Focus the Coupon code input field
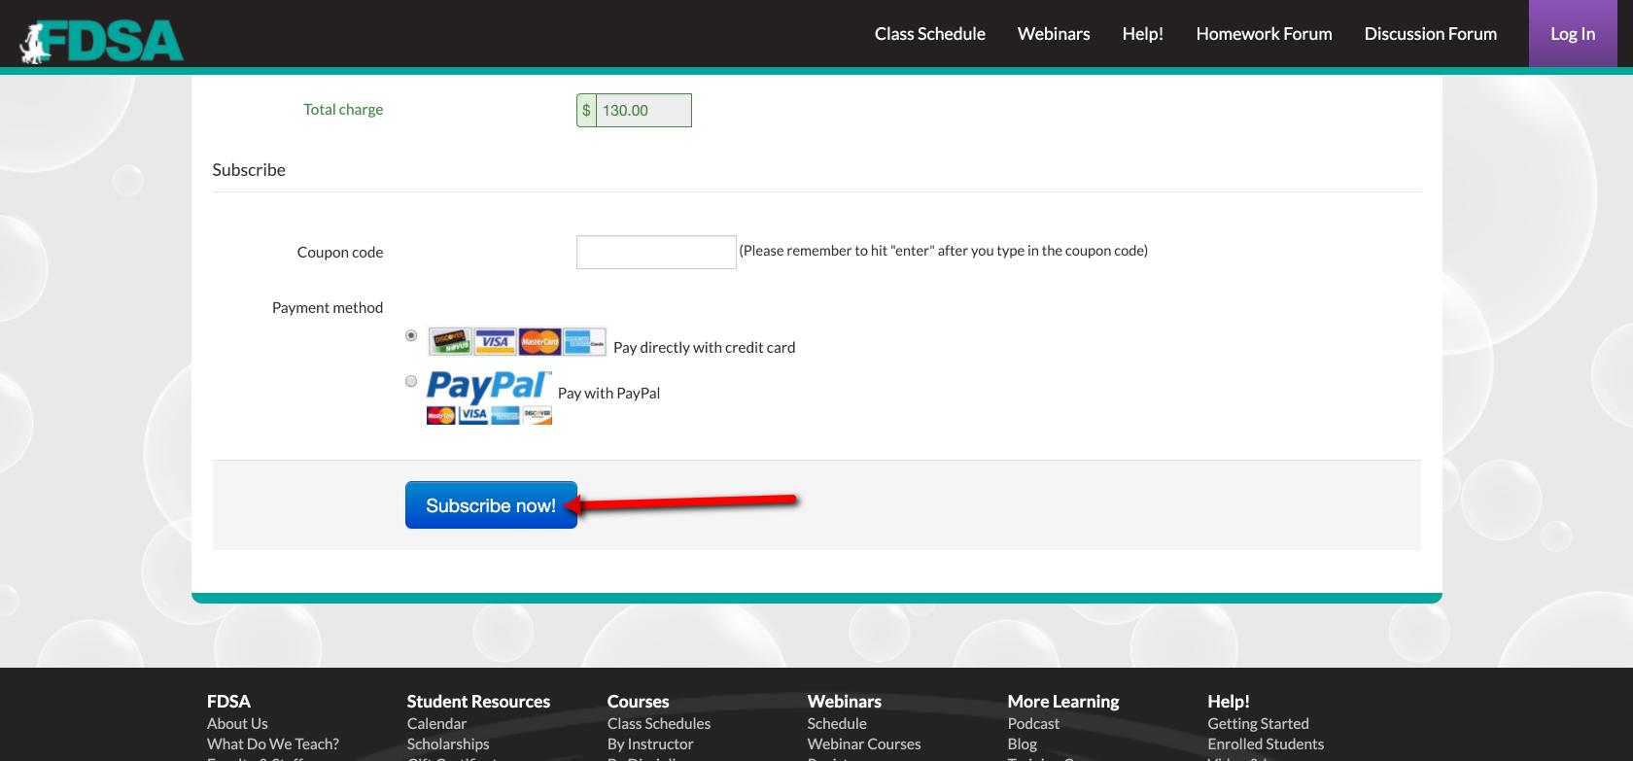Viewport: 1633px width, 761px height. (x=656, y=252)
